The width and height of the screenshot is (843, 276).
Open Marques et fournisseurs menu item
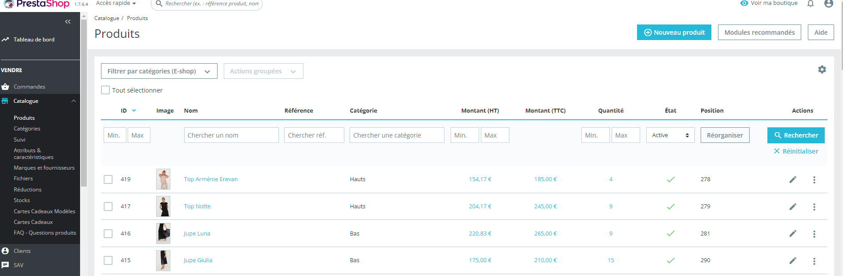[44, 168]
